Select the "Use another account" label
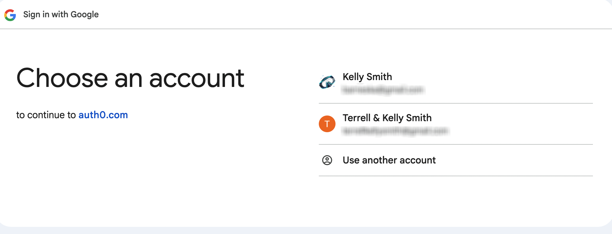The width and height of the screenshot is (612, 234). (x=389, y=160)
